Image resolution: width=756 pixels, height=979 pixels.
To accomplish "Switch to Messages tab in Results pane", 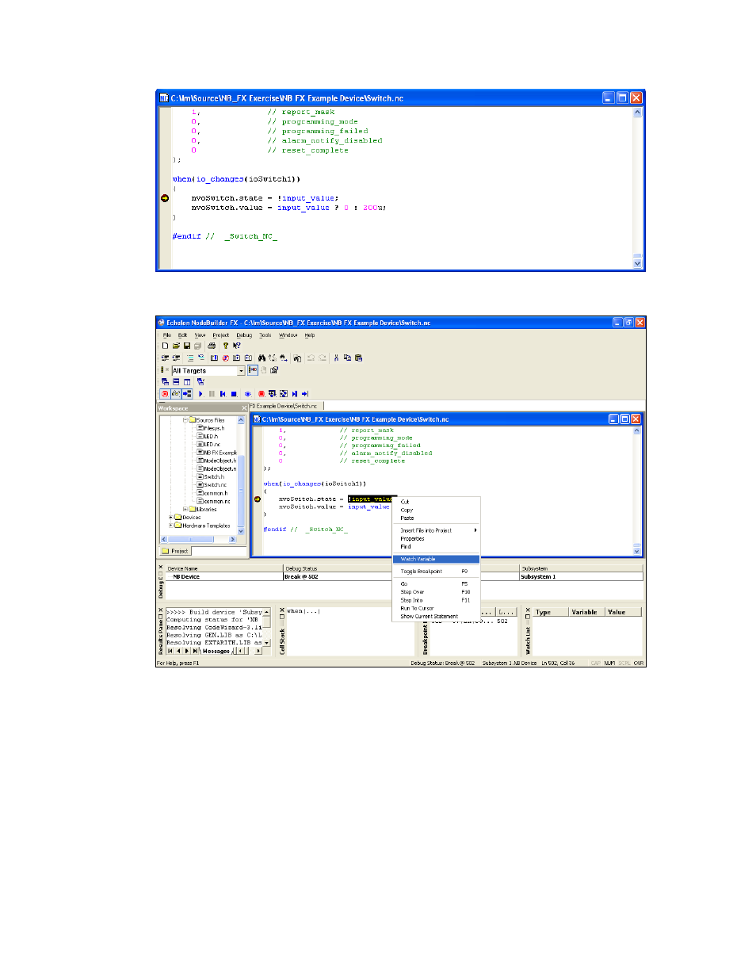I will (x=216, y=651).
